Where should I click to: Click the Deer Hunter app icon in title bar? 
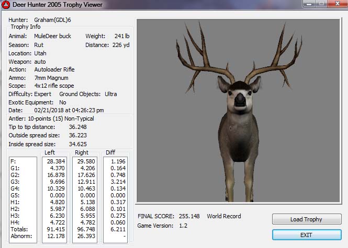6,5
